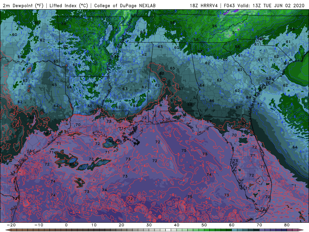Click the '80' colorbar scale label

(x=287, y=225)
